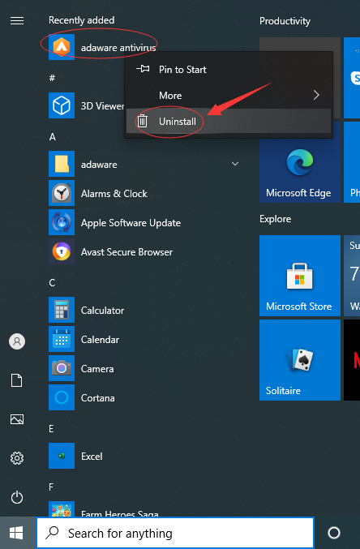The height and width of the screenshot is (549, 360).
Task: Expand the adaware folder chevron
Action: [235, 164]
